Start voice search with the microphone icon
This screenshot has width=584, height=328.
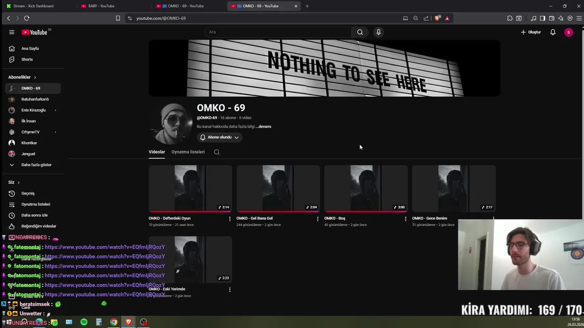pos(378,32)
